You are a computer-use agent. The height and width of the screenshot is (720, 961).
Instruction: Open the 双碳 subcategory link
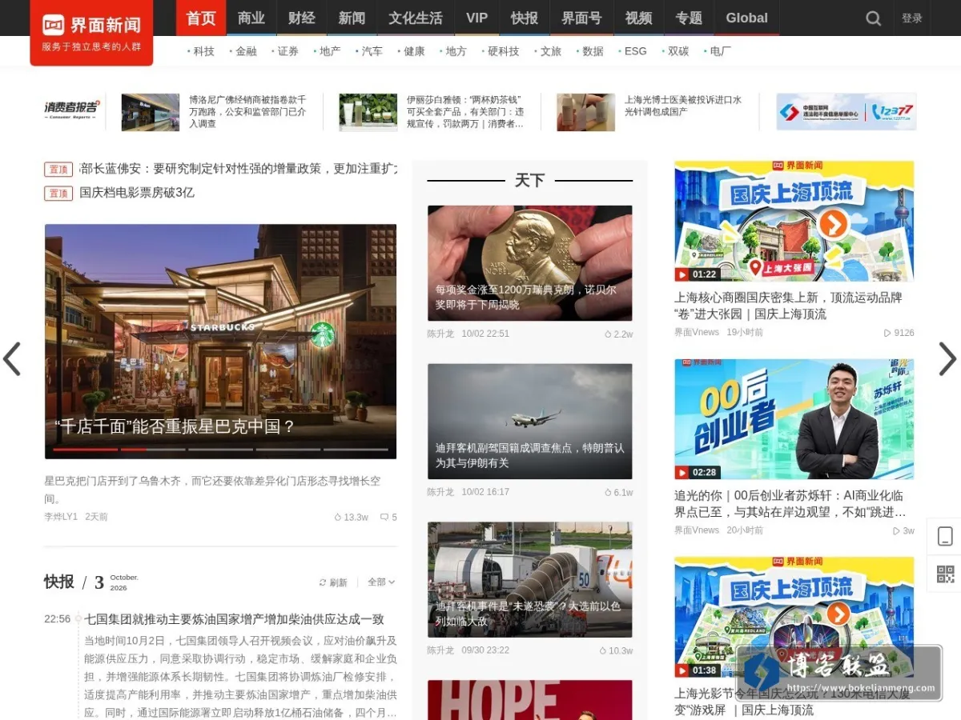678,51
